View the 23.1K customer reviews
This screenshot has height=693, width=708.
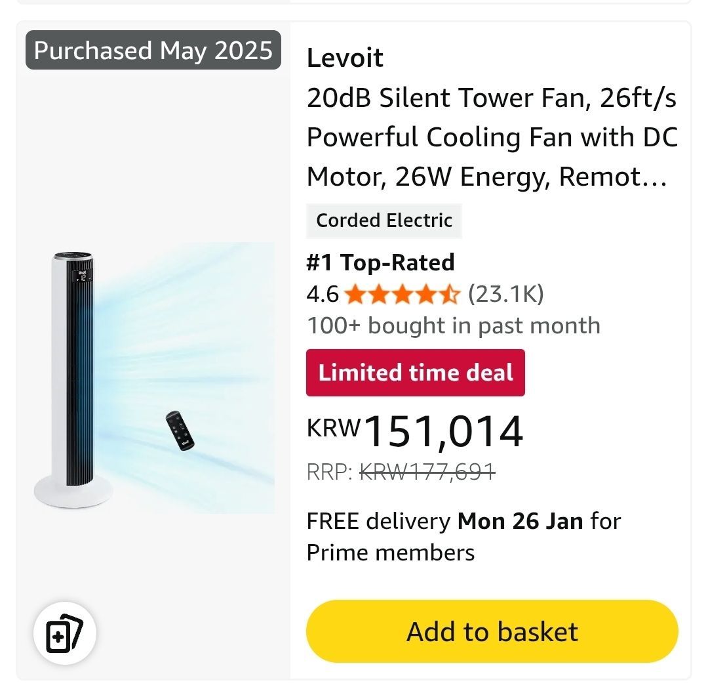tap(505, 295)
